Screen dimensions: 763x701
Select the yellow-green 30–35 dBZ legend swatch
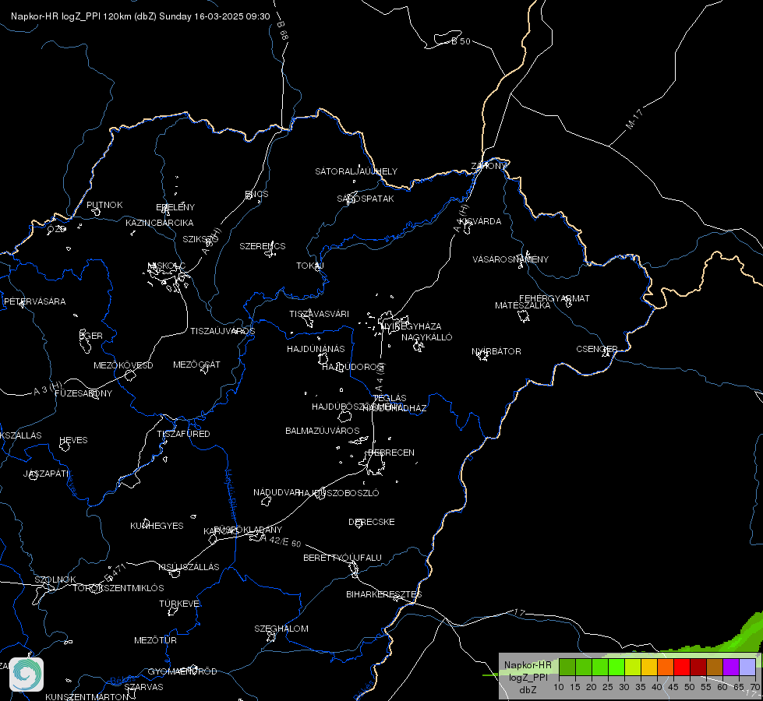(633, 668)
